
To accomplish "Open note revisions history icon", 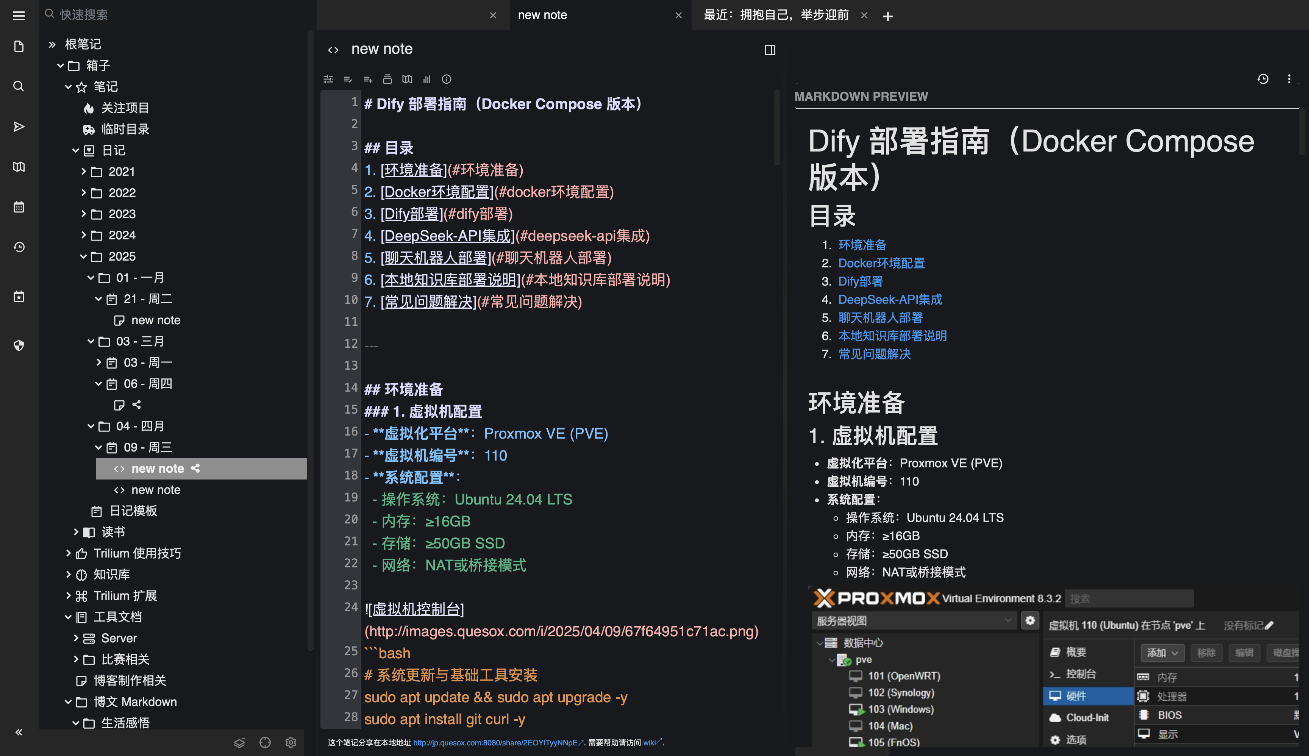I will 1263,79.
